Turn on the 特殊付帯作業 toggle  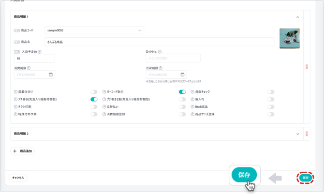[94, 114]
